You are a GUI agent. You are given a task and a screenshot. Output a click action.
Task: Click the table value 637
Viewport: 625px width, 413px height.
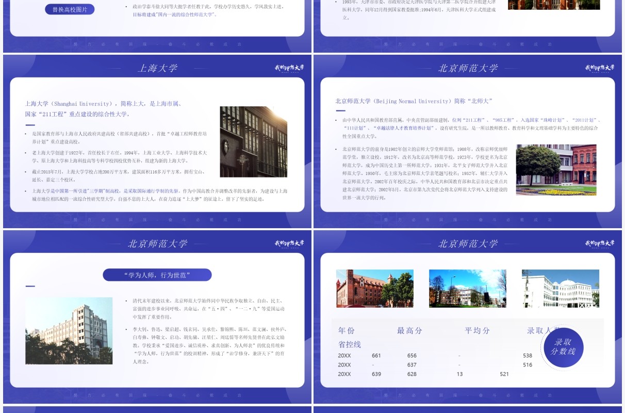click(x=412, y=365)
